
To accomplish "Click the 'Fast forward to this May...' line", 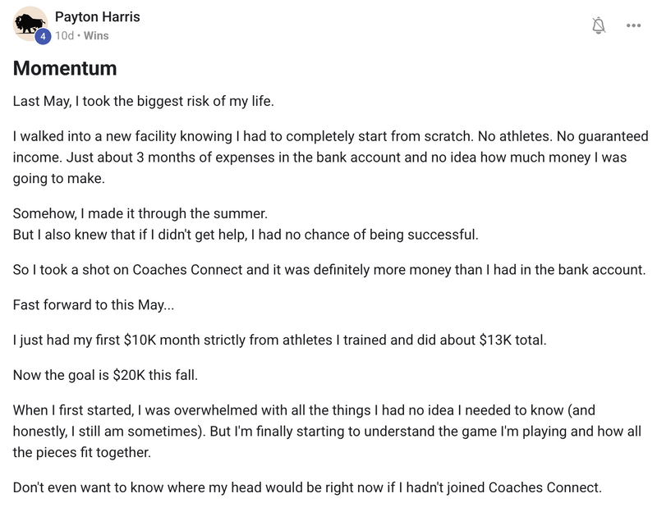I will (94, 304).
